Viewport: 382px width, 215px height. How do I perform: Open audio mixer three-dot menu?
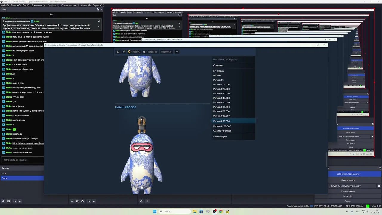click(x=147, y=201)
